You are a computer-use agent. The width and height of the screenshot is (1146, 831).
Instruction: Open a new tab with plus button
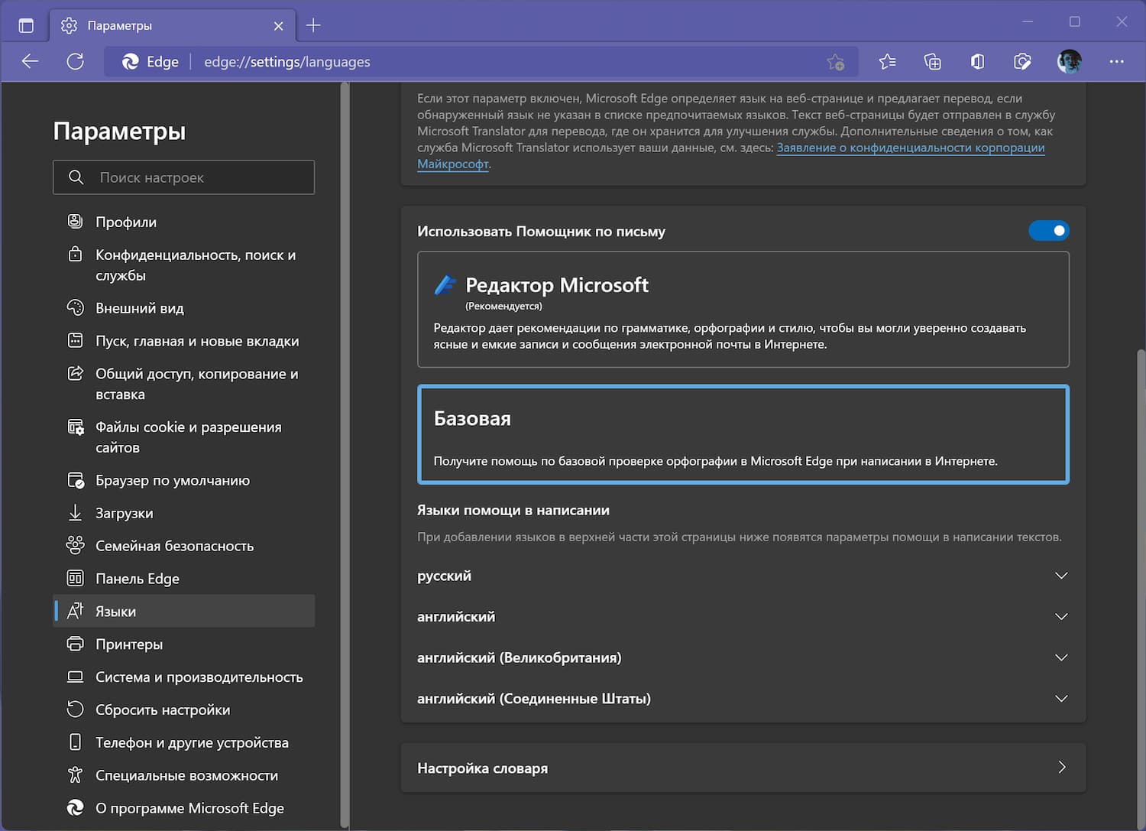coord(313,25)
